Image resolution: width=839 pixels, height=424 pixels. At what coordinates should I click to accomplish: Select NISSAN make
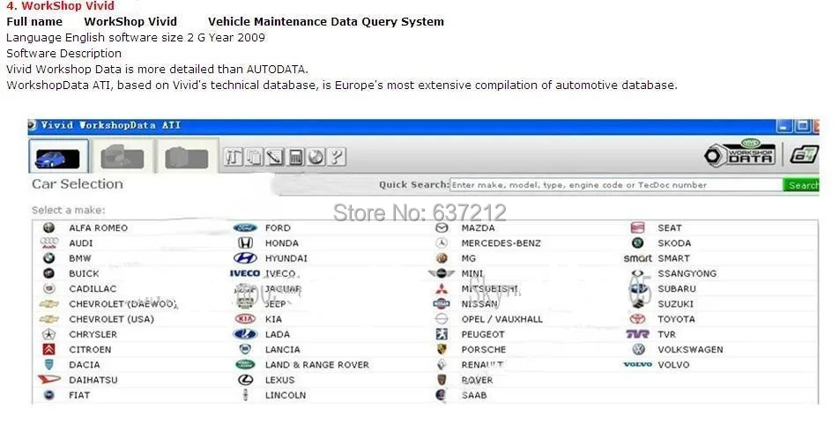[479, 303]
